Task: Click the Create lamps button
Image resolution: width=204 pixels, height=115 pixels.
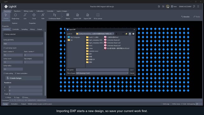Action: (x=23, y=78)
